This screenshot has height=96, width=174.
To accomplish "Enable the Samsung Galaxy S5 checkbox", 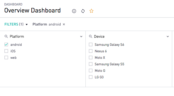I will [91, 64].
